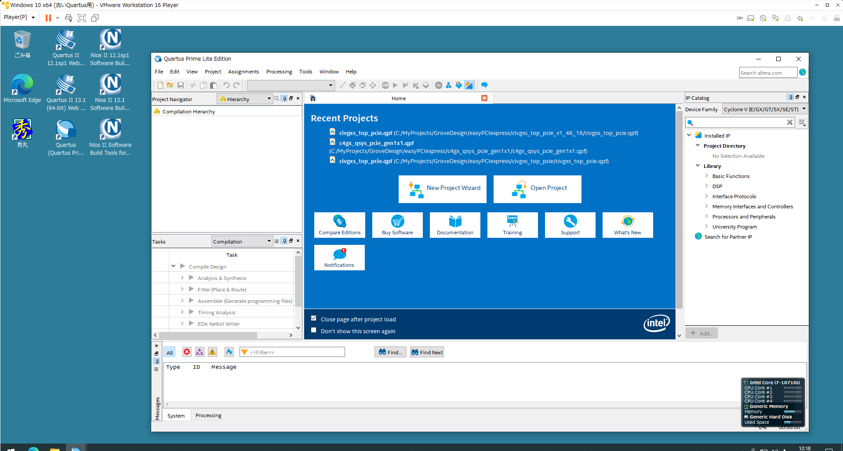Open the Timing Analyzer clock icon
The height and width of the screenshot is (451, 843).
click(x=439, y=85)
